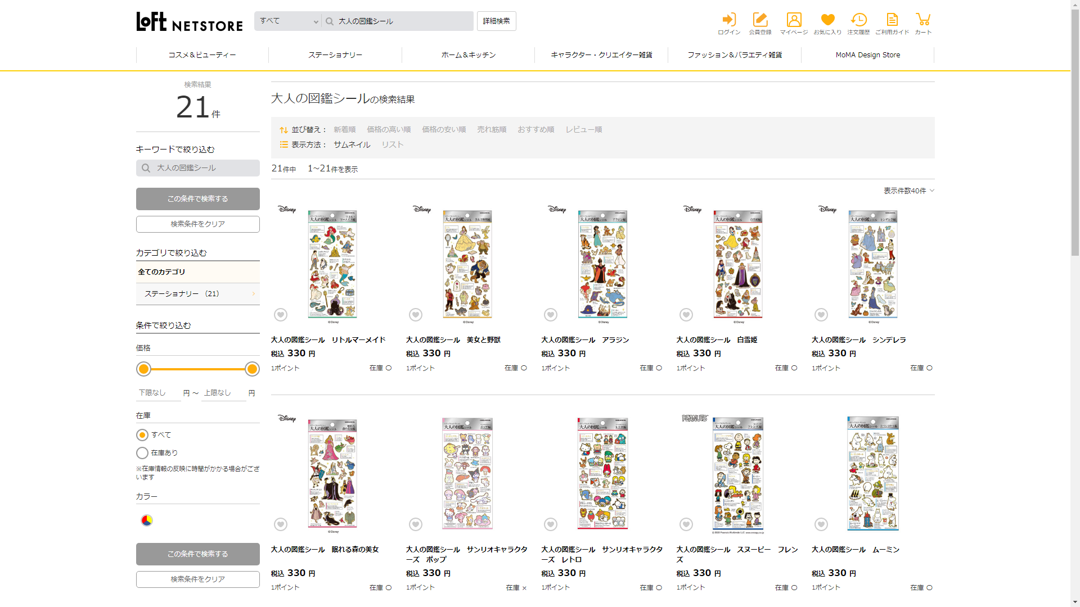1080x607 pixels.
Task: Switch display to リスト view
Action: pos(393,144)
